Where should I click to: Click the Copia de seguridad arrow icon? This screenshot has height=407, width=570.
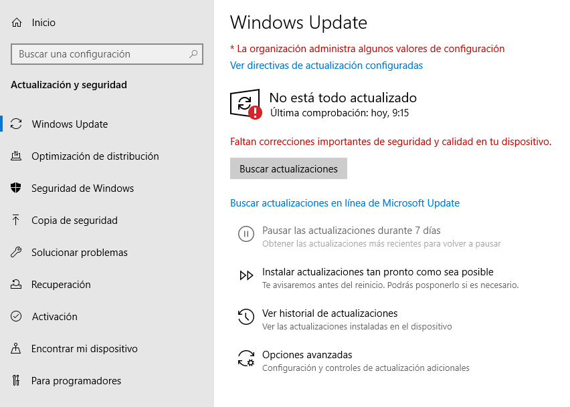(x=17, y=221)
